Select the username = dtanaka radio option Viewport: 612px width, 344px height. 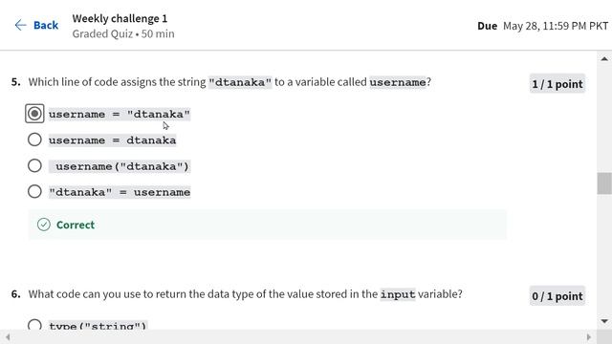[x=34, y=140]
